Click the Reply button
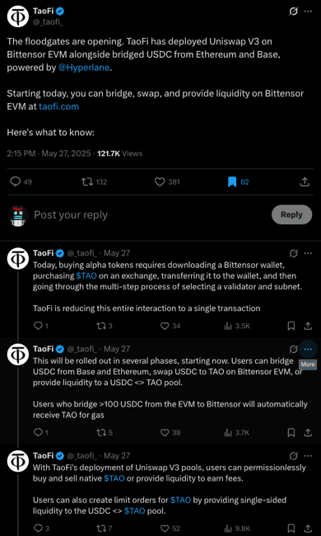 [291, 214]
